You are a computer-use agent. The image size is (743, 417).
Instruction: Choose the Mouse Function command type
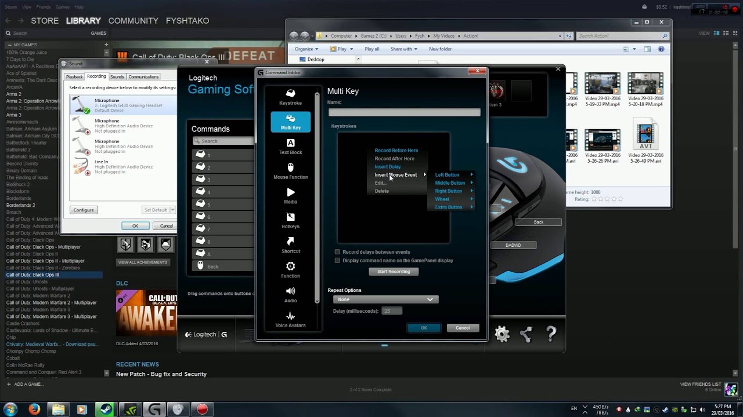click(x=290, y=171)
